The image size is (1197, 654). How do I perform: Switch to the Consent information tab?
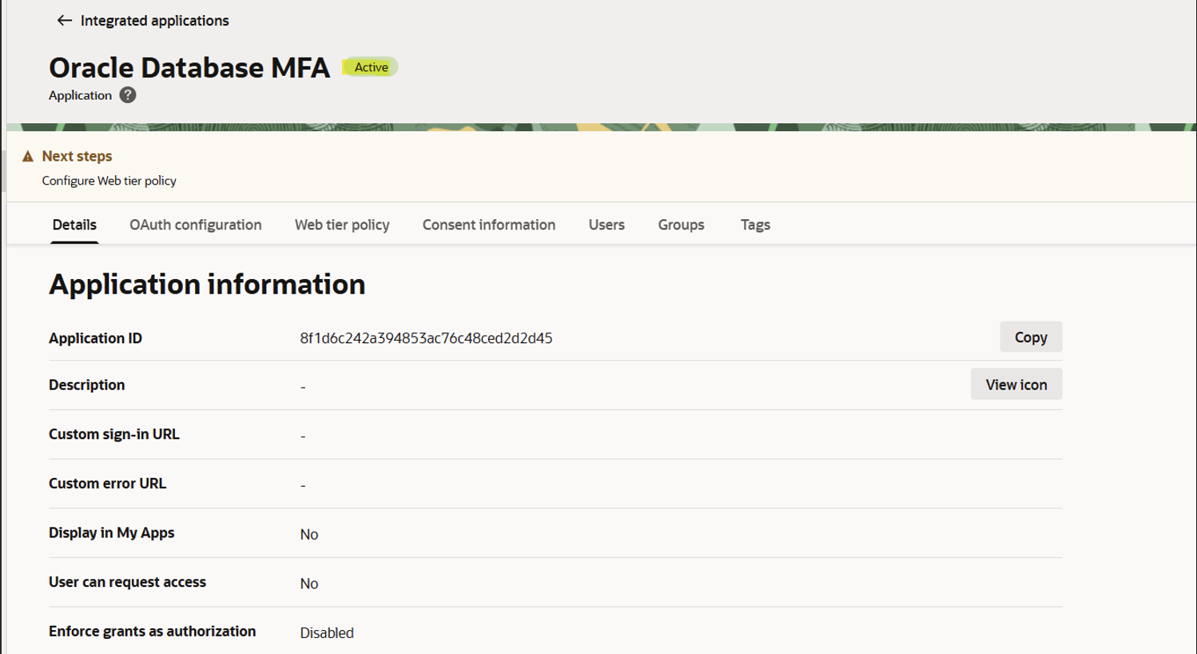click(x=488, y=225)
